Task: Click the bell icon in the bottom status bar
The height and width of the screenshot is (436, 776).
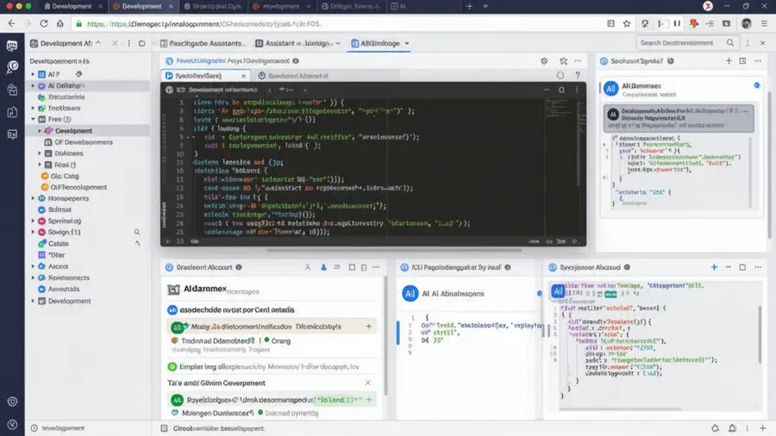Action: (x=732, y=428)
